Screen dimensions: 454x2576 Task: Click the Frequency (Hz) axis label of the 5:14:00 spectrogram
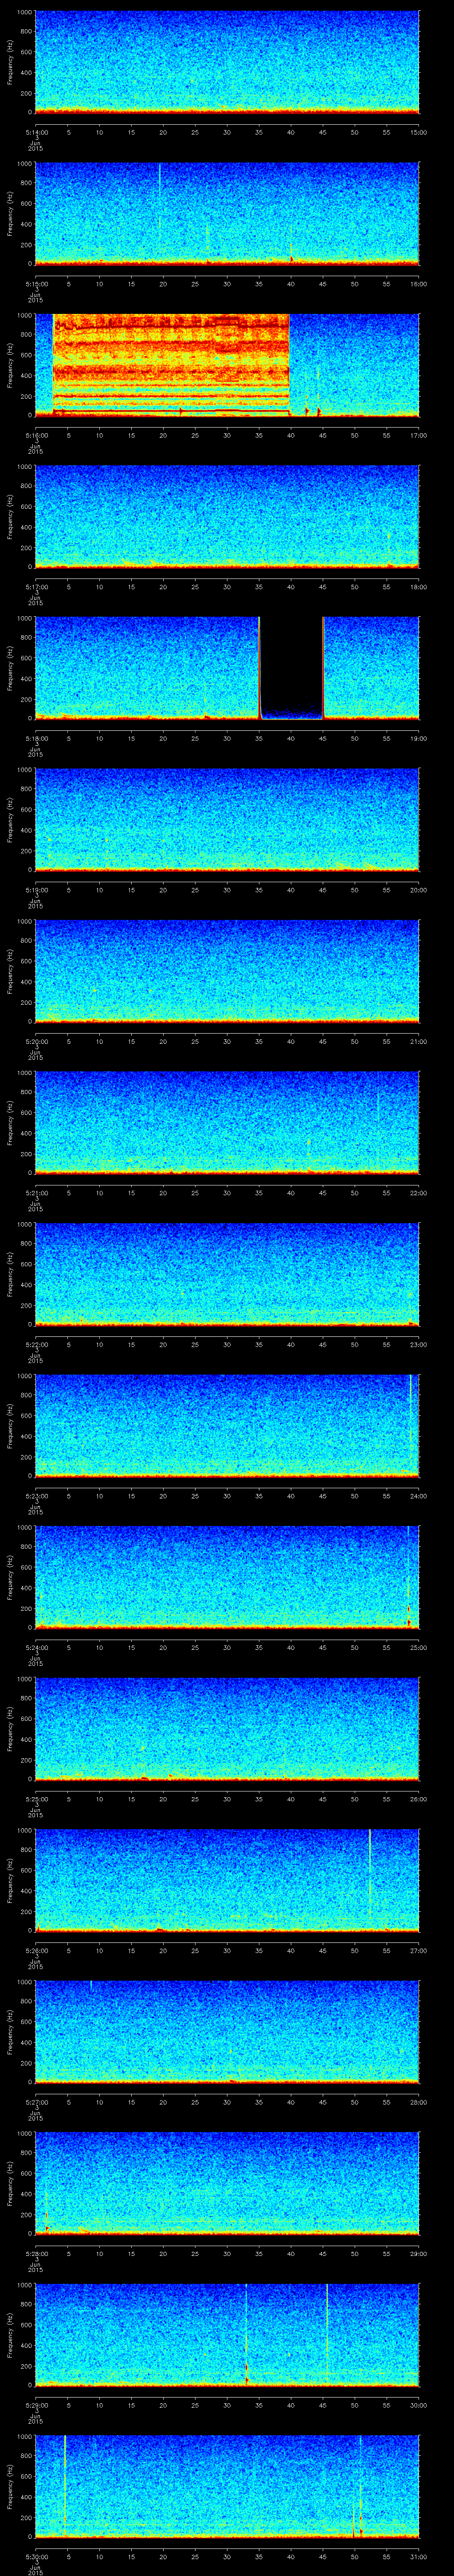click(11, 62)
